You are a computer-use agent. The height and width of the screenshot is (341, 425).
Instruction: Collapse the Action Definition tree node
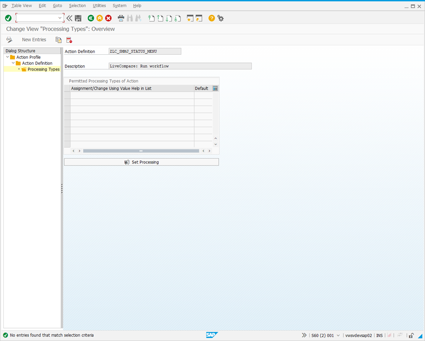point(13,63)
